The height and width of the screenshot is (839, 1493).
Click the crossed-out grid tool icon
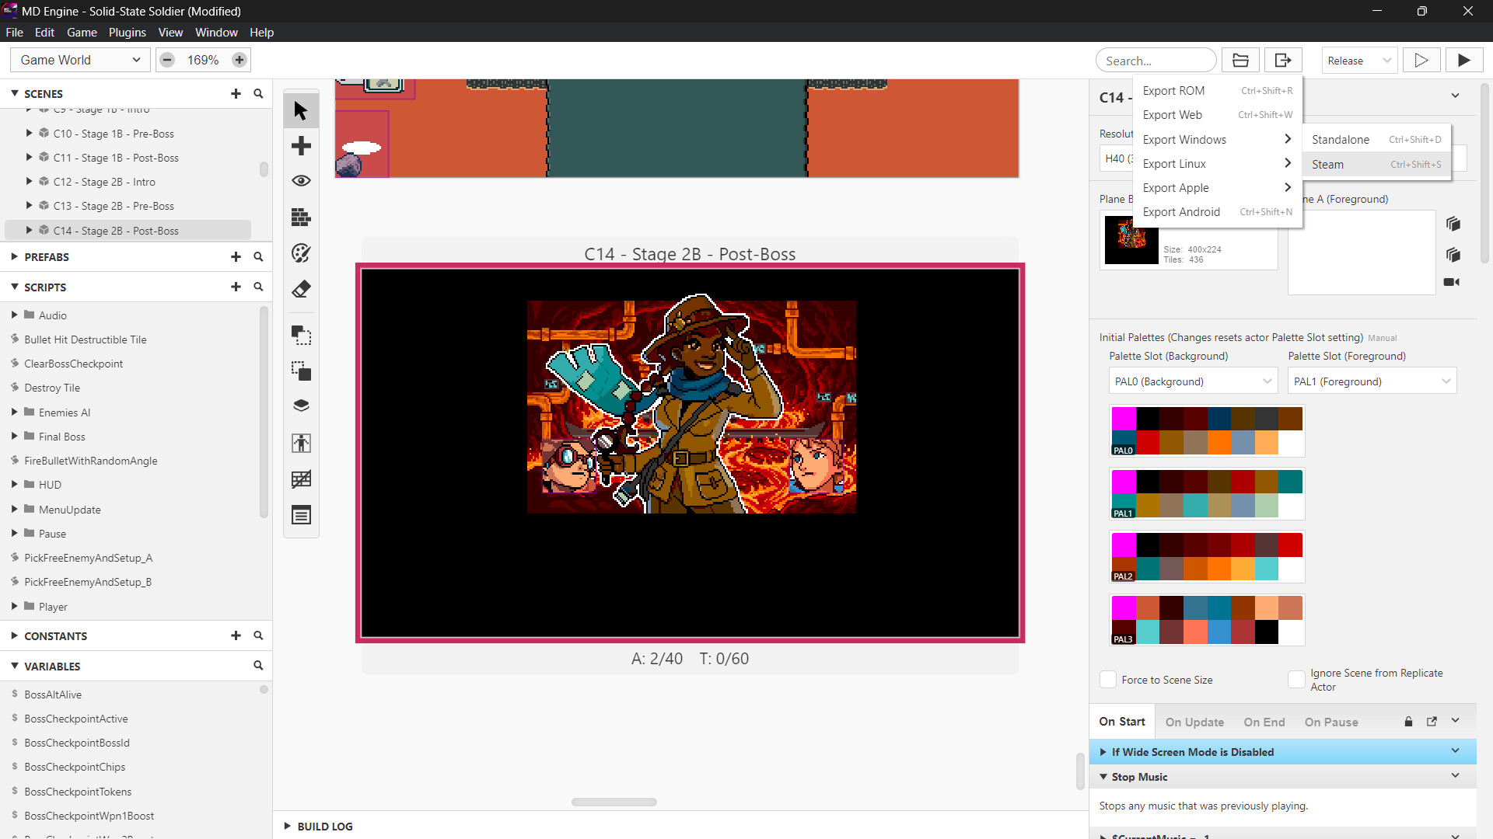pos(301,479)
